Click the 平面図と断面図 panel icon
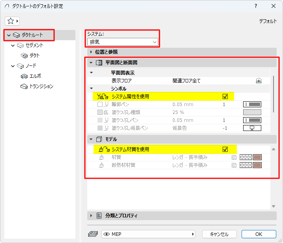The image size is (283, 243). (x=99, y=63)
